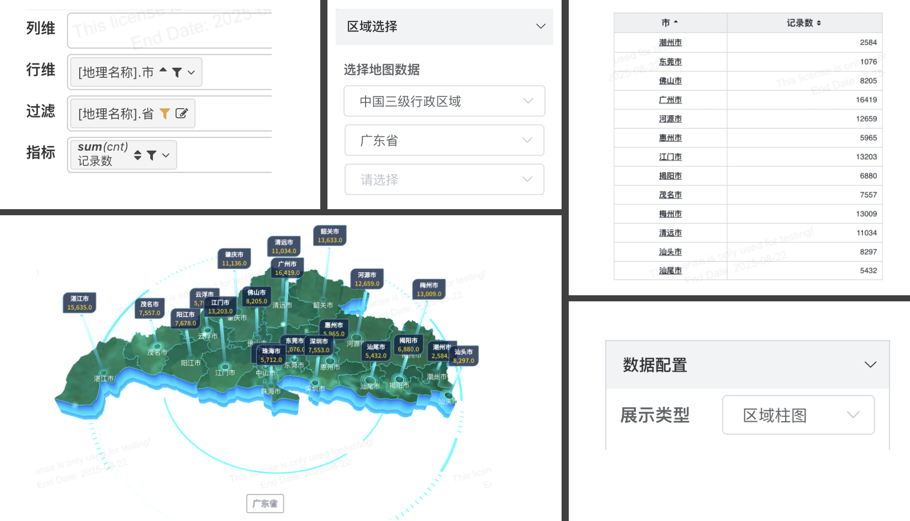910x521 pixels.
Task: Open the 梅州市 link in the table
Action: point(670,214)
